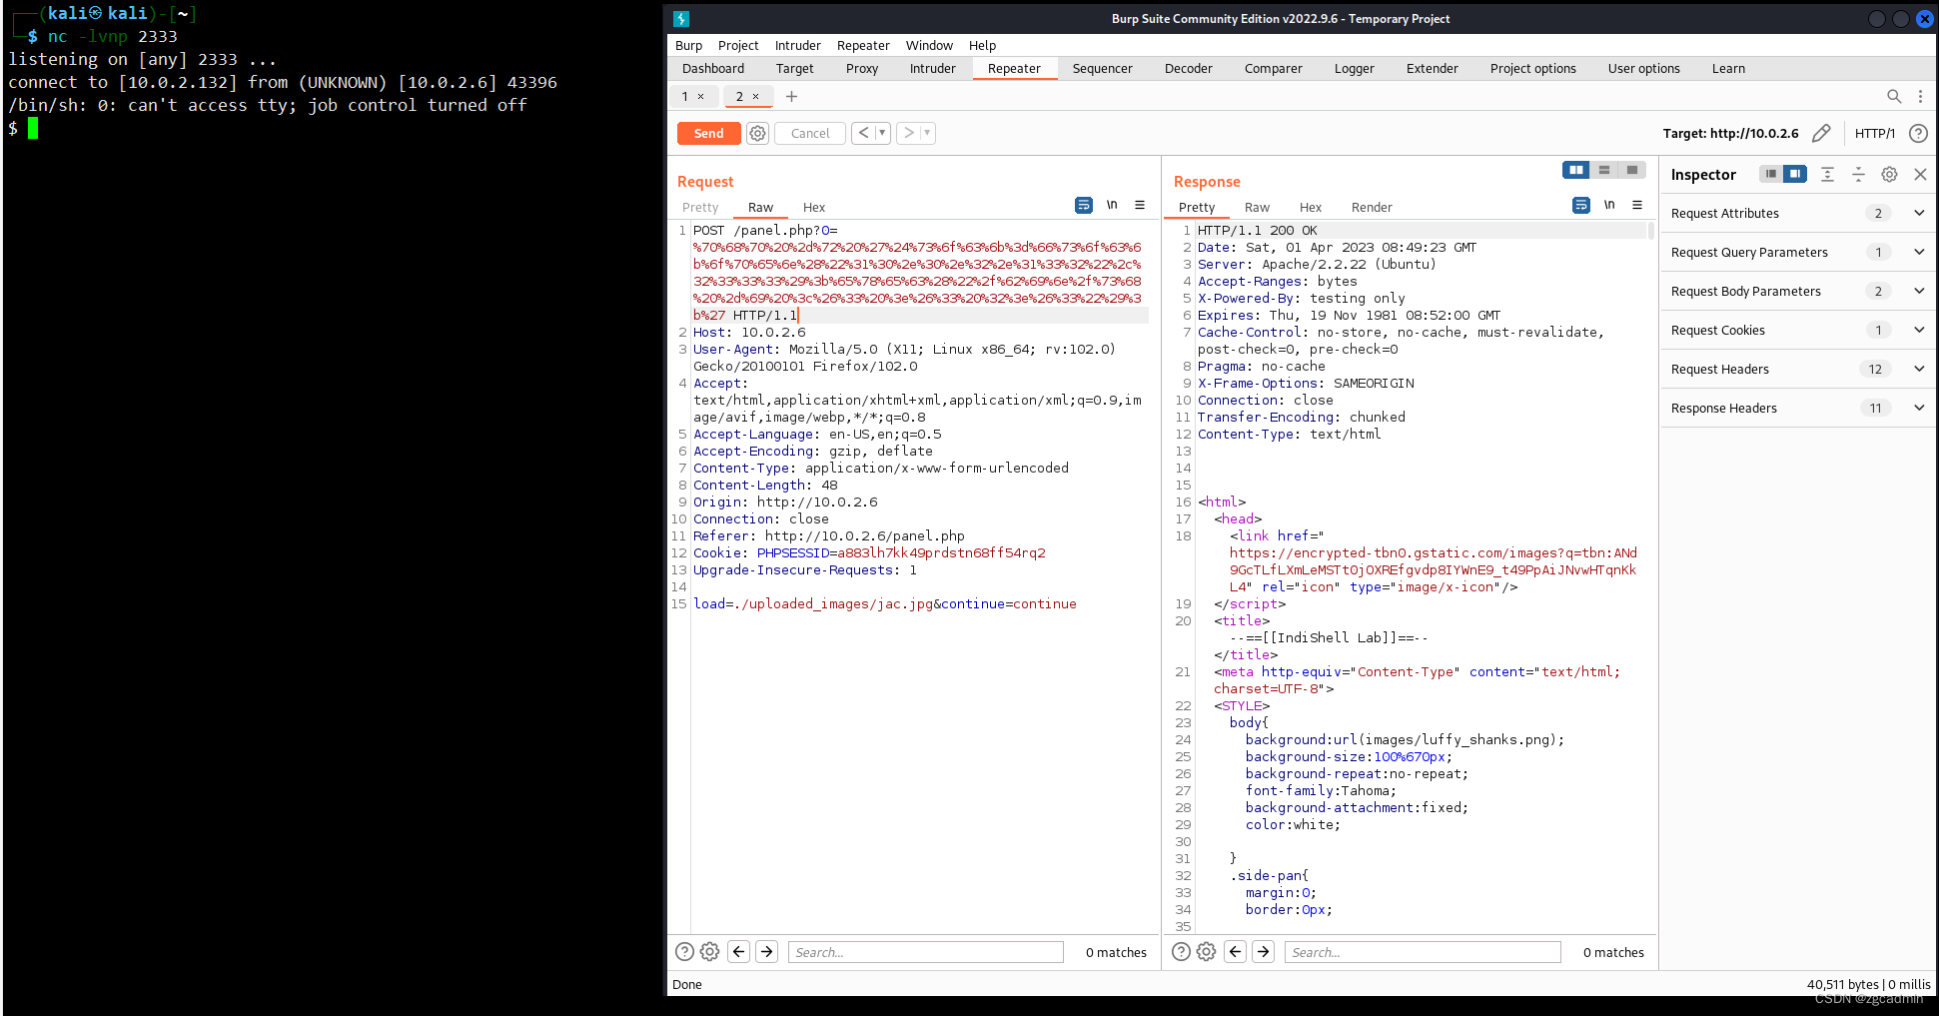
Task: Expand all Inspector sections icon
Action: tap(1827, 174)
